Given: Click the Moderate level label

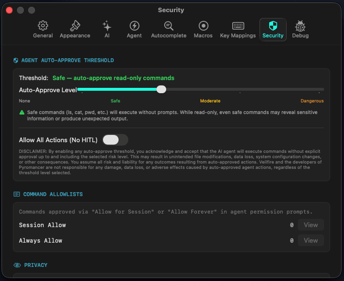Looking at the screenshot, I should (x=210, y=101).
